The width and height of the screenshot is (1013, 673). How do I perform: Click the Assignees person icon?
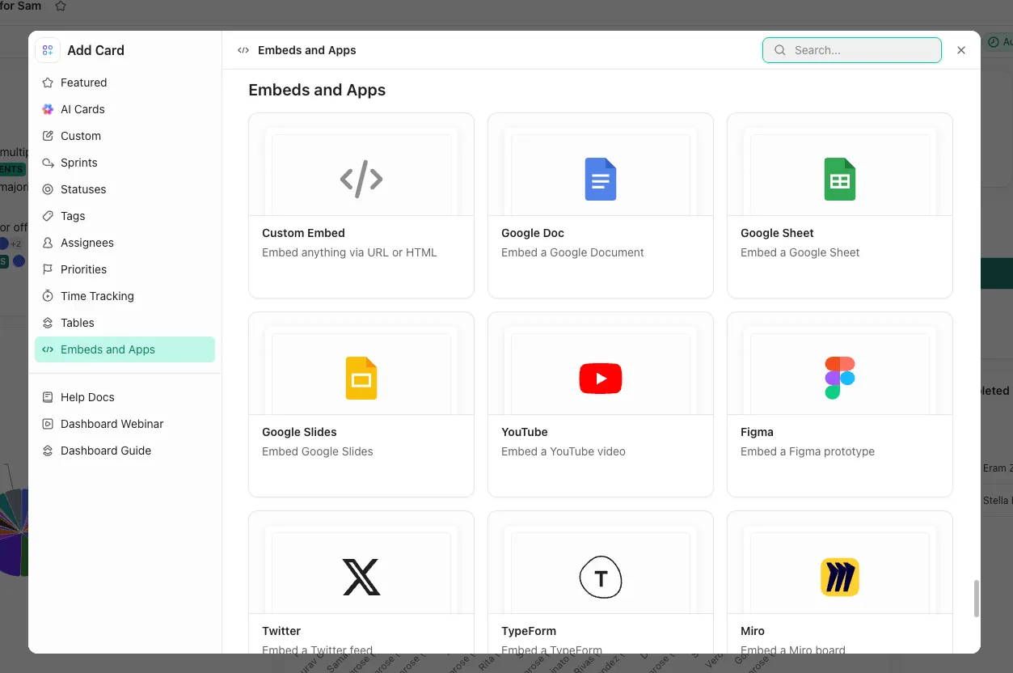(48, 243)
